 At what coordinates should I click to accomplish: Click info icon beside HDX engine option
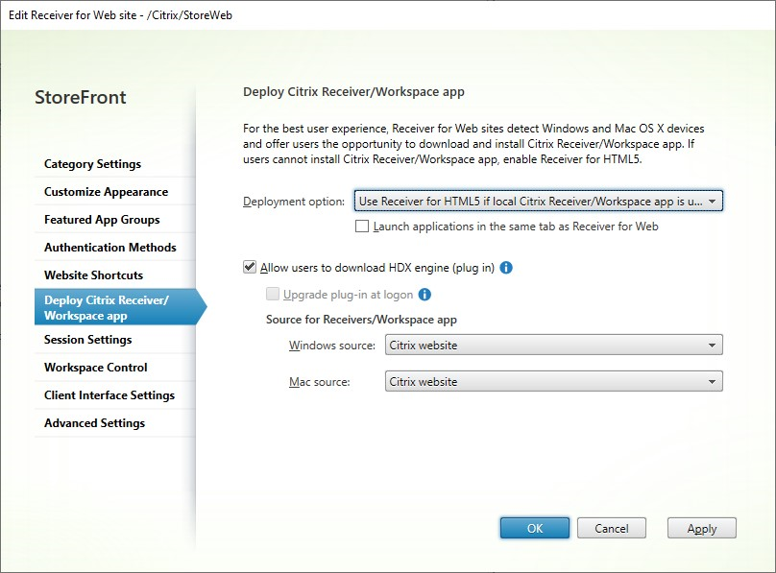coord(506,268)
